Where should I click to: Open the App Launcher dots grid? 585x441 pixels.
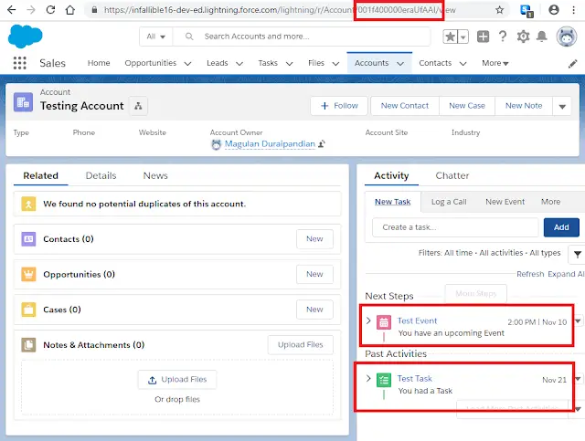(20, 63)
